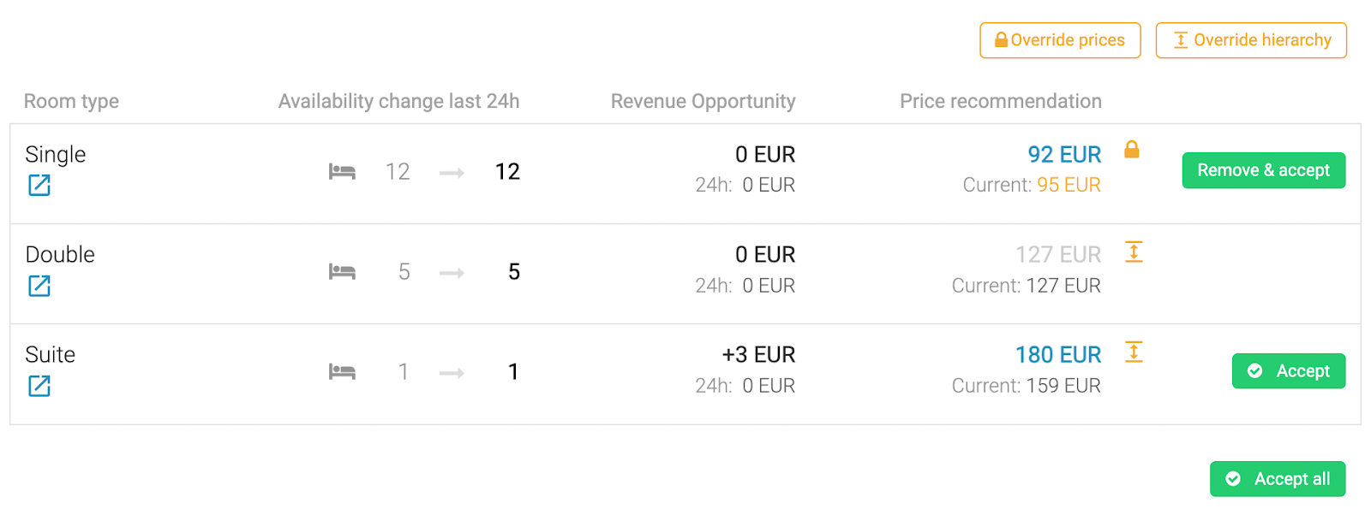This screenshot has width=1371, height=509.
Task: Open external link icon under Suite
Action: click(39, 386)
